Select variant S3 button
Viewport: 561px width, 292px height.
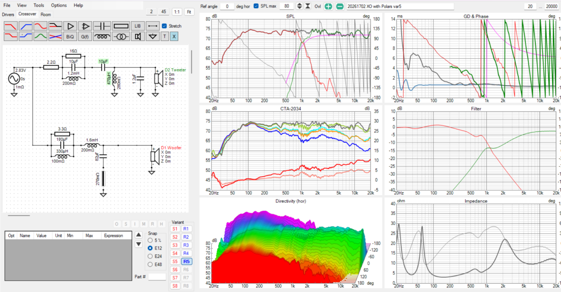(175, 245)
